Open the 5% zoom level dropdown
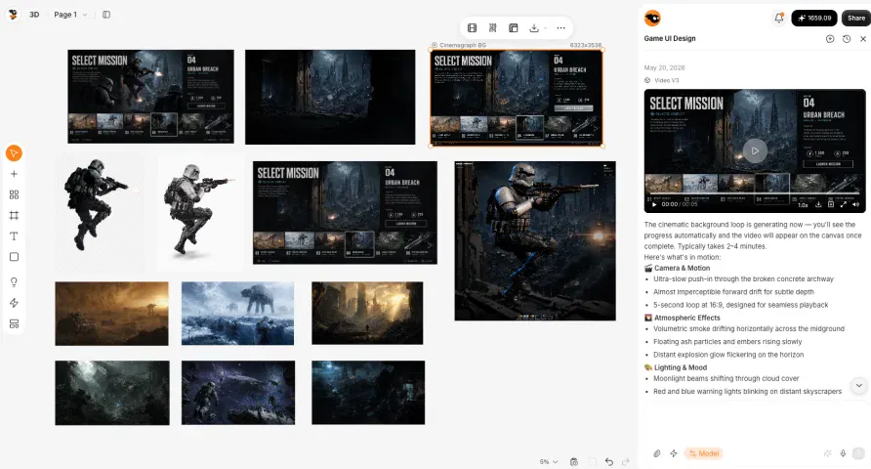The width and height of the screenshot is (871, 469). coord(549,462)
